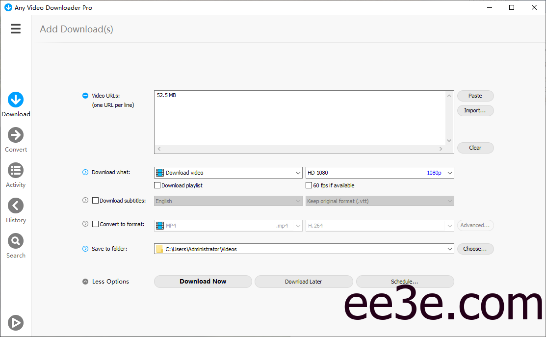Image resolution: width=546 pixels, height=337 pixels.
Task: Enable the Download subtitles checkbox
Action: coord(96,201)
